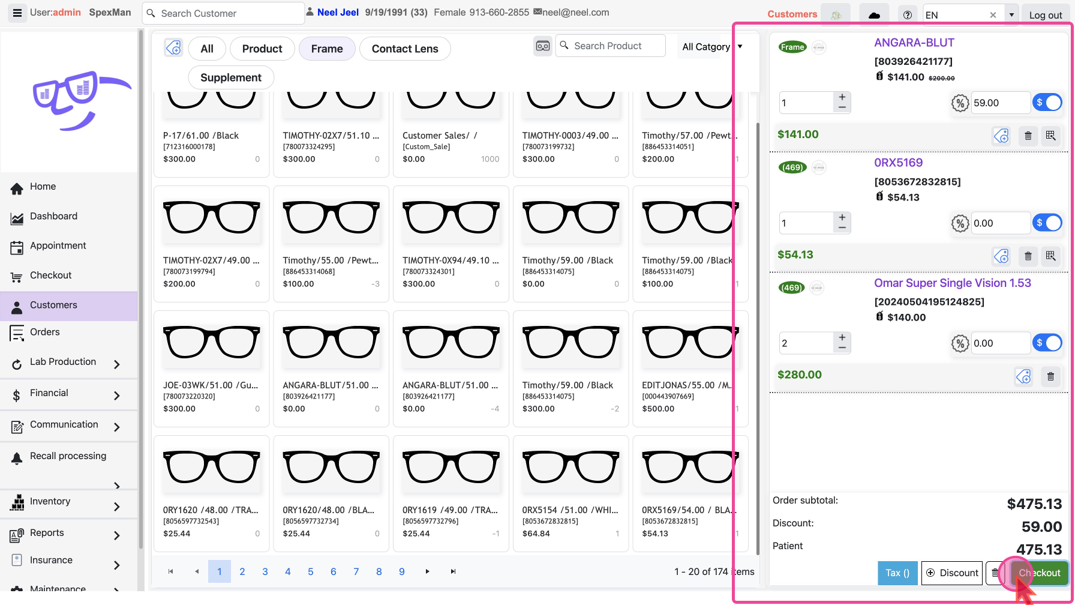This screenshot has width=1075, height=605.
Task: Delete the Omar Super Single Vision item
Action: [x=1050, y=376]
